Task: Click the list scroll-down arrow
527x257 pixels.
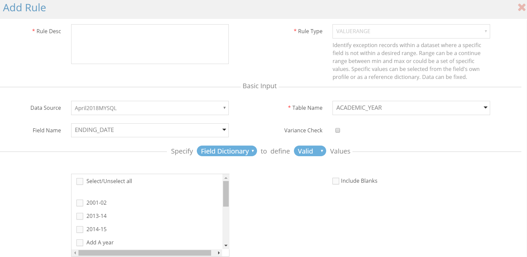Action: 226,246
